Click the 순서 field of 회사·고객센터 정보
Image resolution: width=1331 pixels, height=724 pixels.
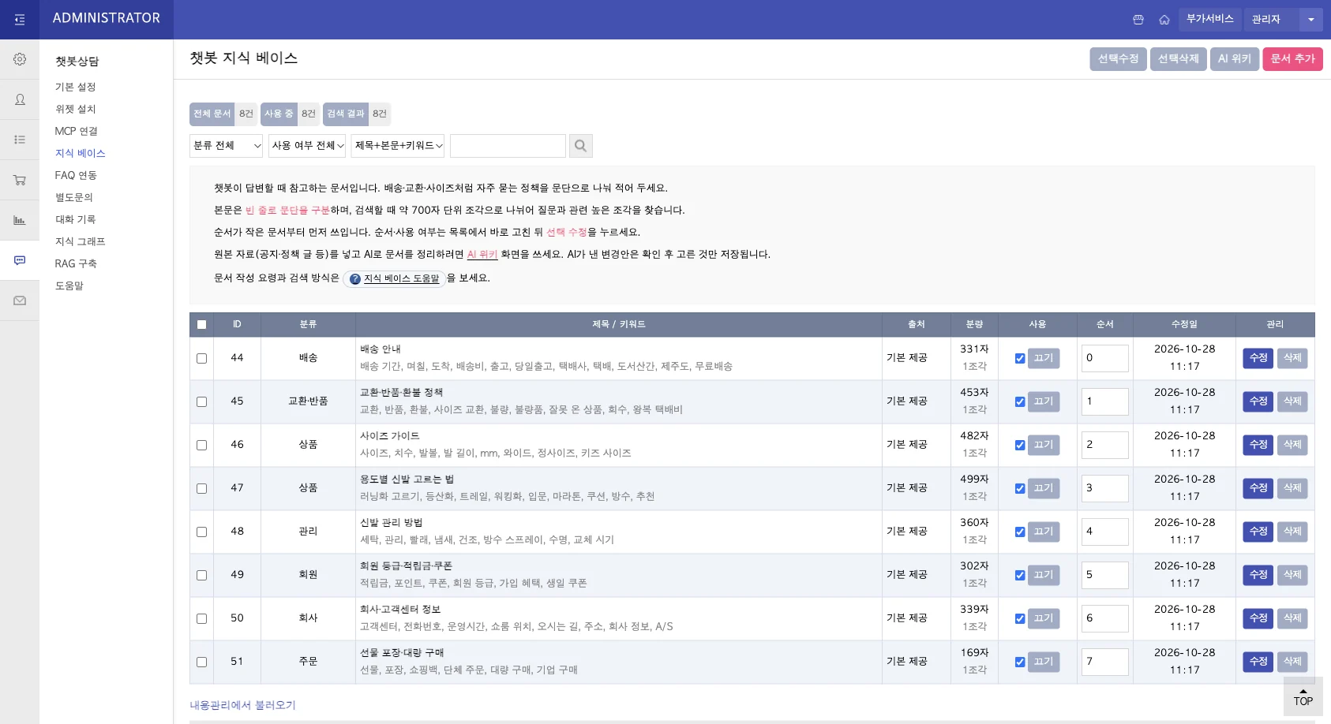[1104, 618]
